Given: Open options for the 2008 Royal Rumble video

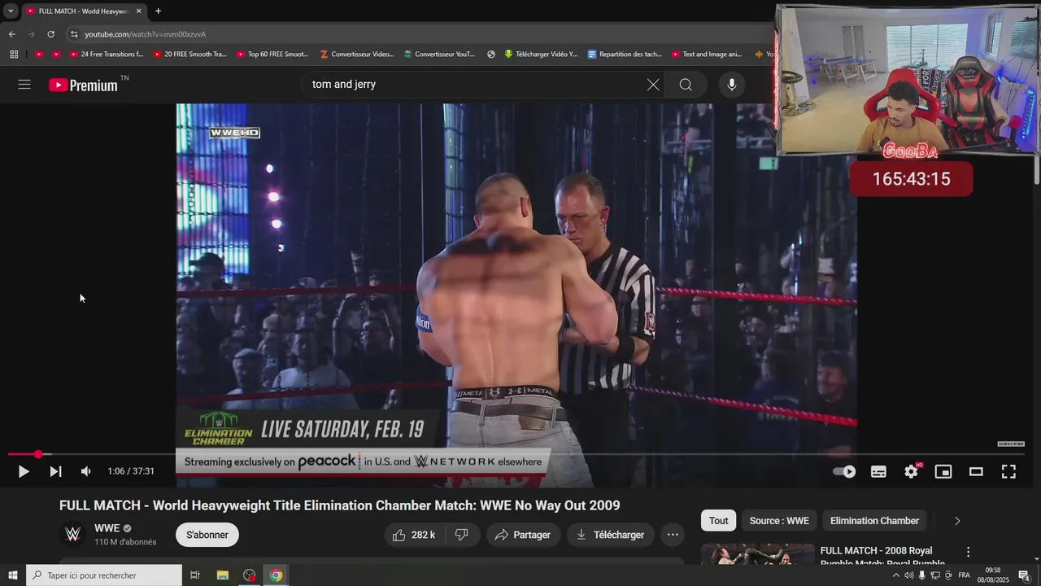Looking at the screenshot, I should (x=968, y=552).
